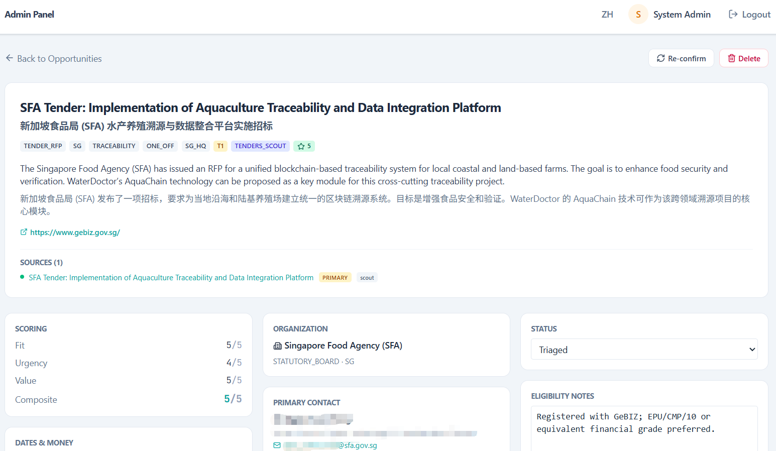Click the Chinese tender title subtitle
This screenshot has height=451, width=776.
146,126
